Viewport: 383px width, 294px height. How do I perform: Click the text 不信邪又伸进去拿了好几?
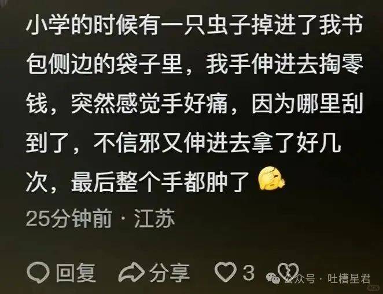point(217,144)
